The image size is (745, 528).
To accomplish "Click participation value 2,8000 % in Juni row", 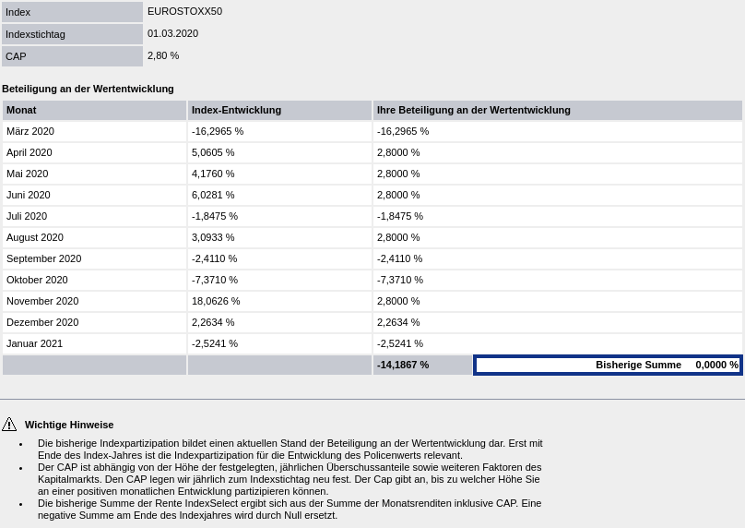I will (398, 195).
